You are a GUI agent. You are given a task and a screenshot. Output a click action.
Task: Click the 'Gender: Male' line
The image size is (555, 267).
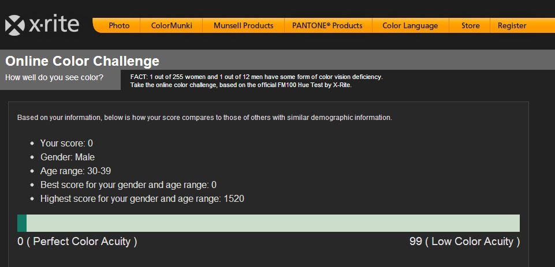tap(68, 157)
